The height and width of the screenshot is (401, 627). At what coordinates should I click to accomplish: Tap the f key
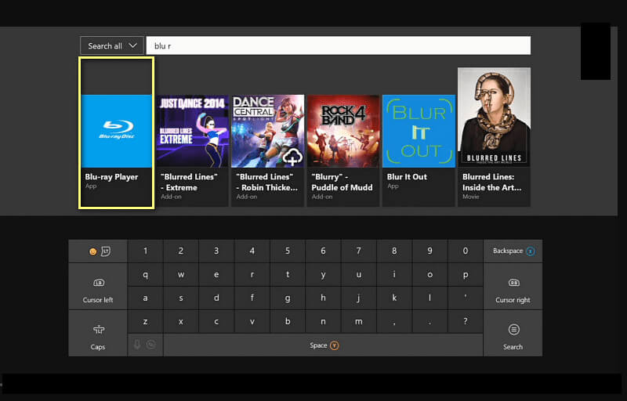point(252,298)
